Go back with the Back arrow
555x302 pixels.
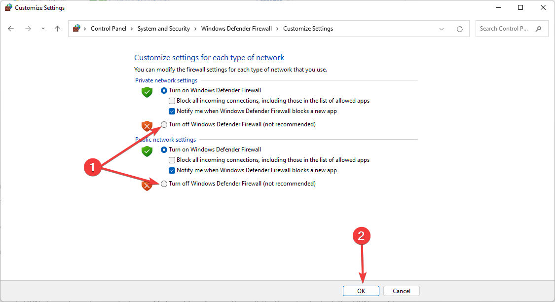click(11, 29)
